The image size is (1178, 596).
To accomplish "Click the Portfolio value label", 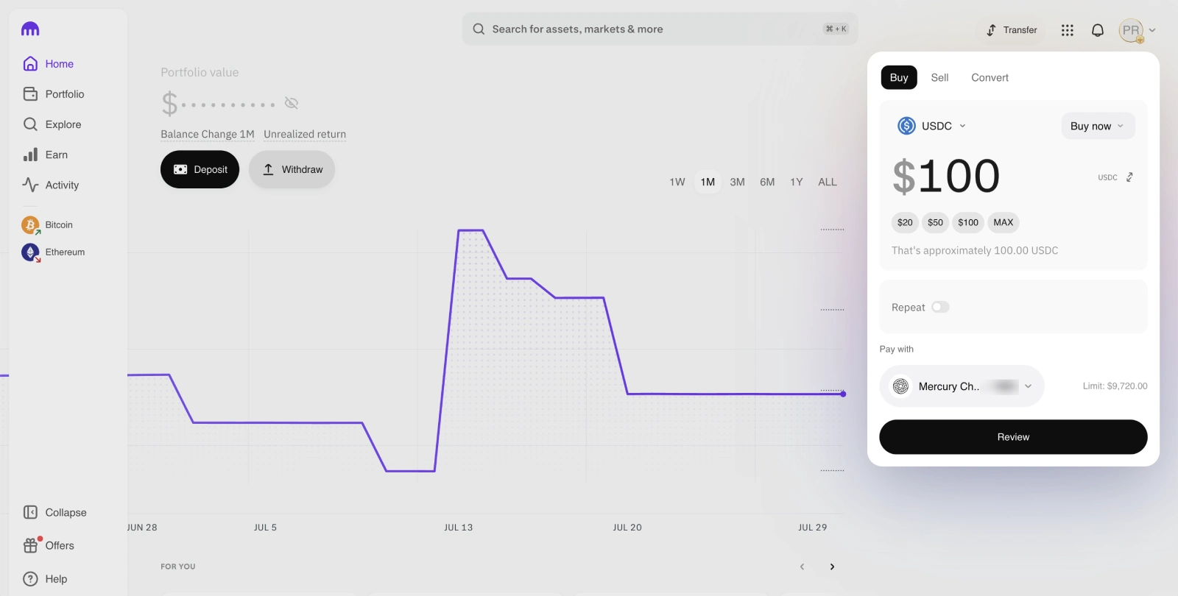I will click(200, 72).
